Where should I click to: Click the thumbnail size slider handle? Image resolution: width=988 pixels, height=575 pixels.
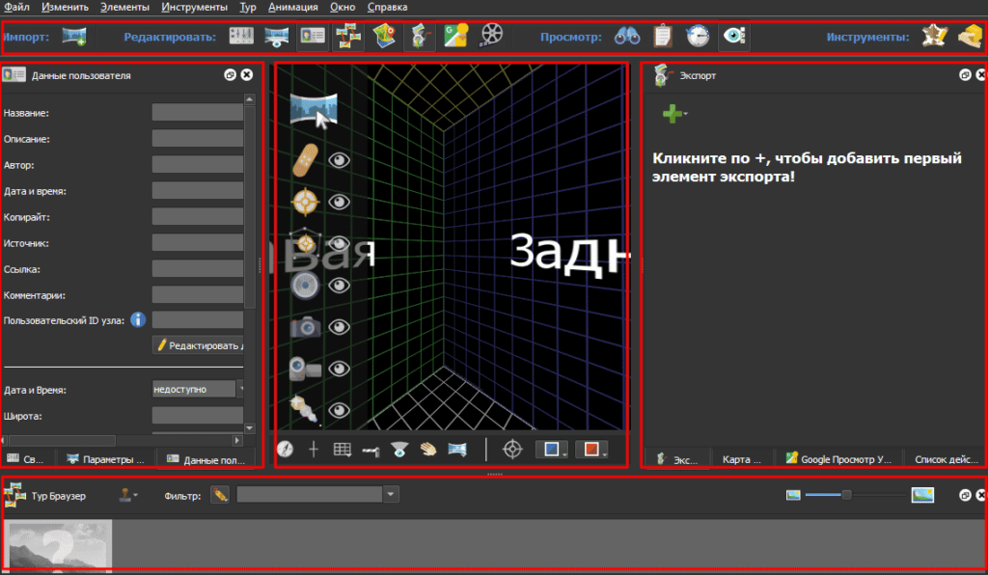point(846,495)
